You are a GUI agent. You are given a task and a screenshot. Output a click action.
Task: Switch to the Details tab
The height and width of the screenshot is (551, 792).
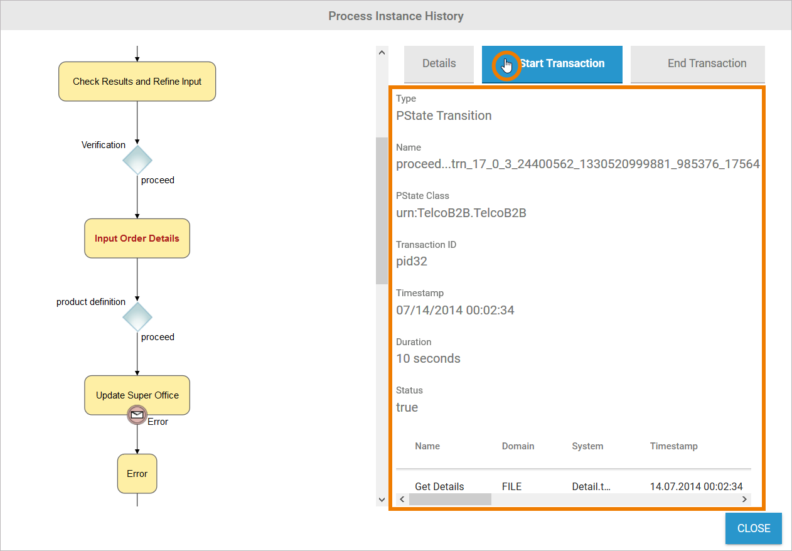(439, 63)
